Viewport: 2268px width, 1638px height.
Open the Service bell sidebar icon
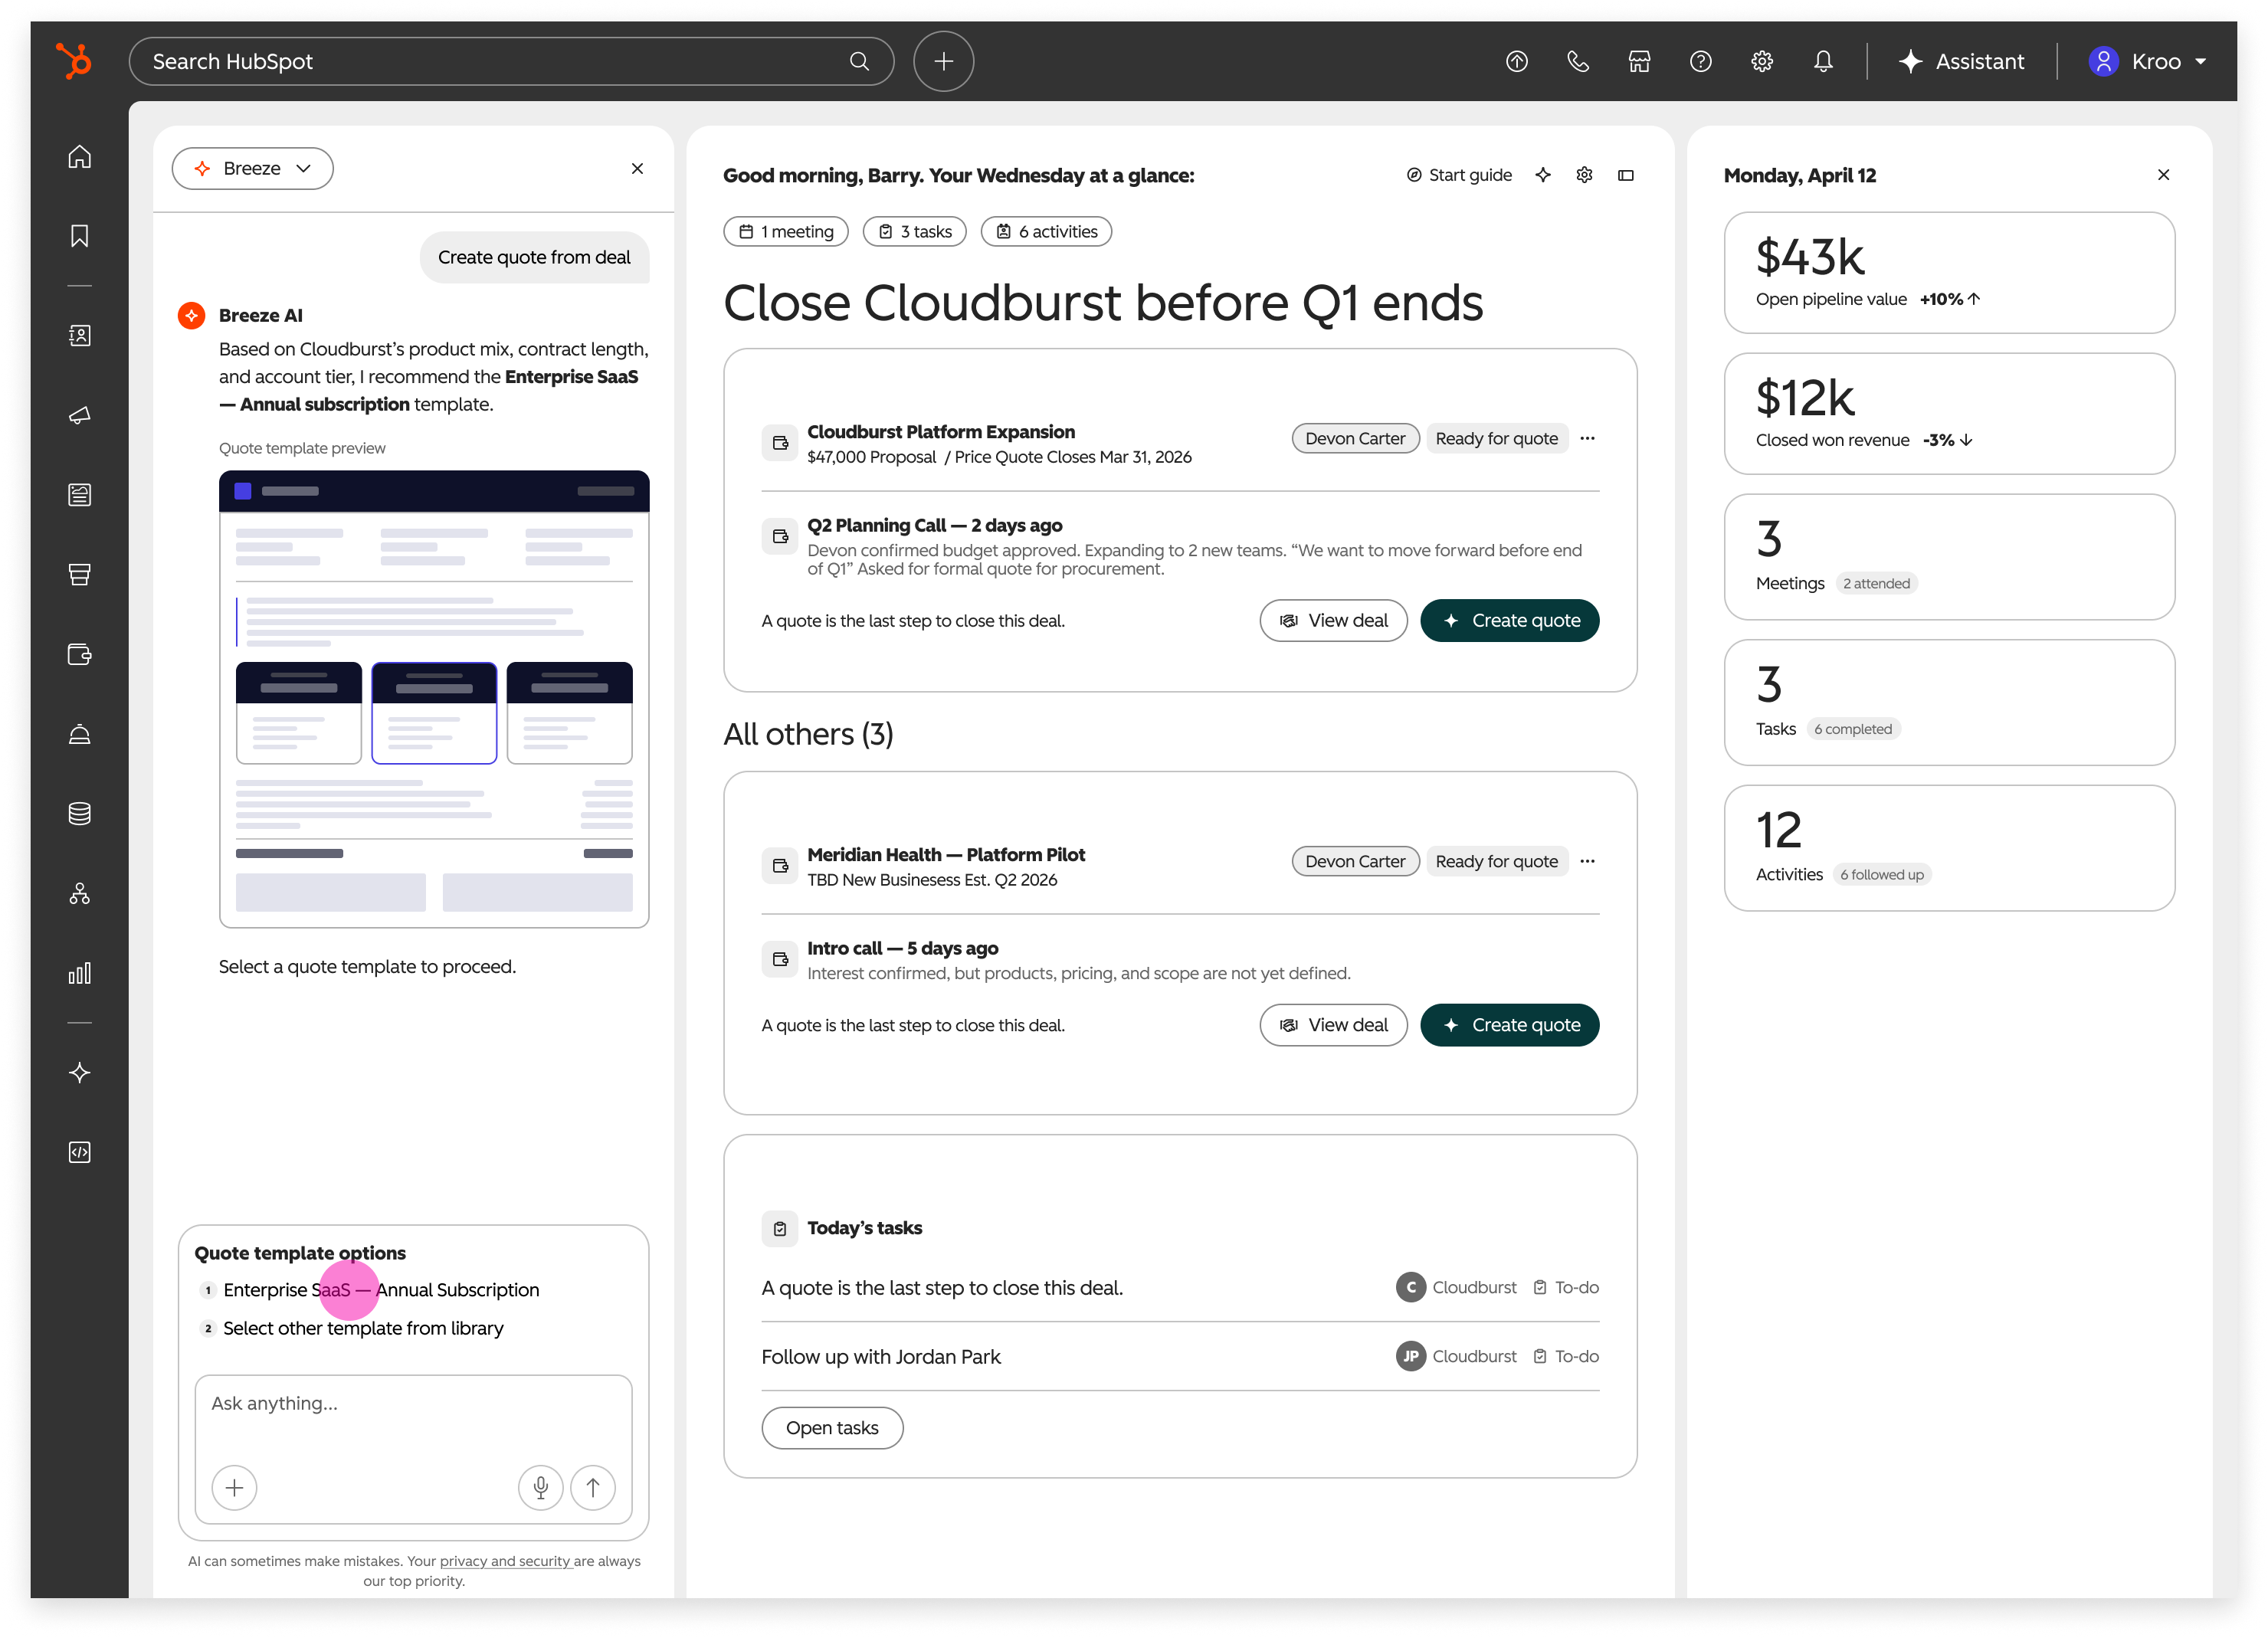click(80, 734)
